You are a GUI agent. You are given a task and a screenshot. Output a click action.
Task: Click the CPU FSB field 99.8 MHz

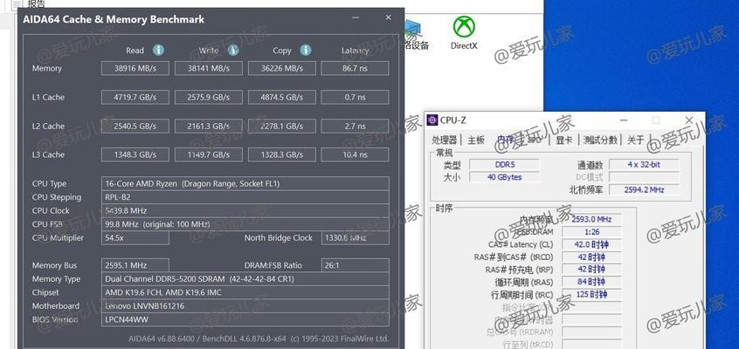tap(245, 224)
